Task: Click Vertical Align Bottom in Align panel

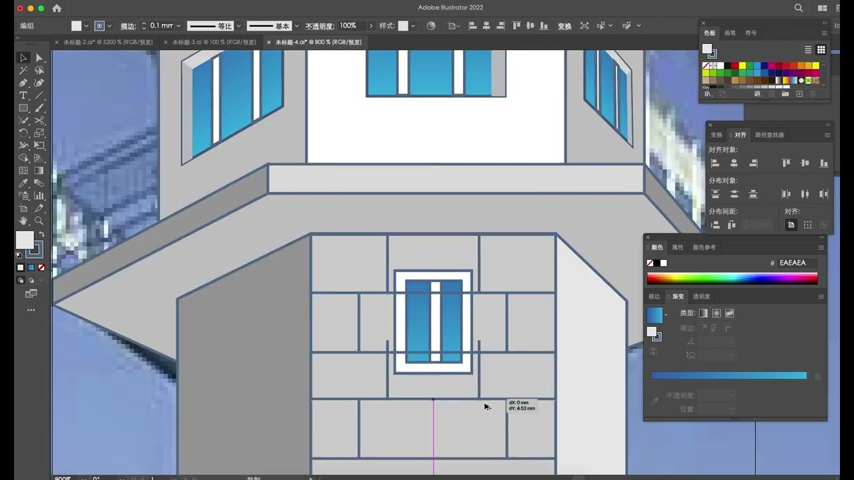Action: click(824, 163)
